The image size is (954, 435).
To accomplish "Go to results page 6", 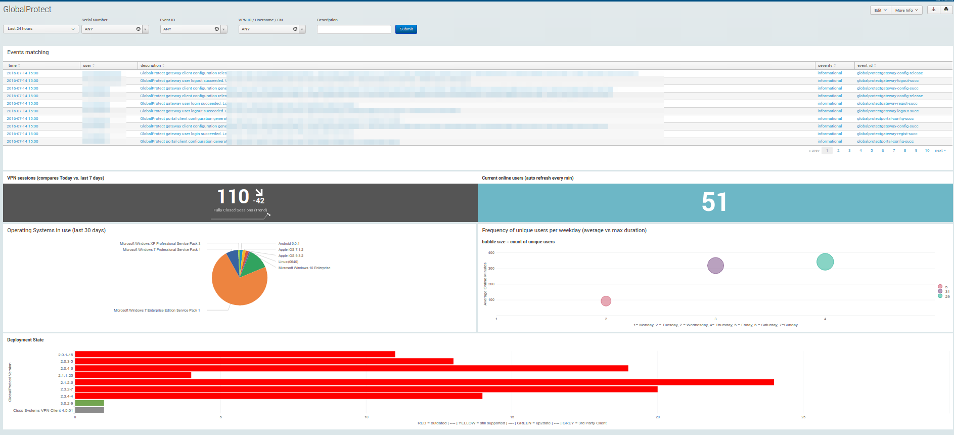I will pos(883,151).
